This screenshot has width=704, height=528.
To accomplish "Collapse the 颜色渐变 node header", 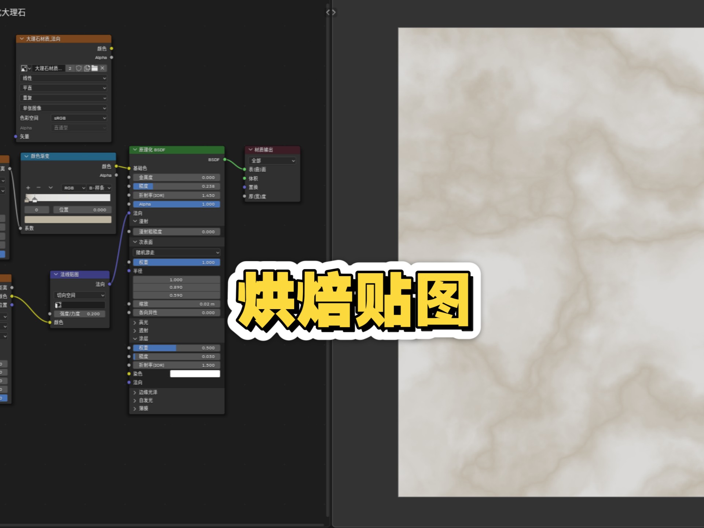I will (26, 156).
